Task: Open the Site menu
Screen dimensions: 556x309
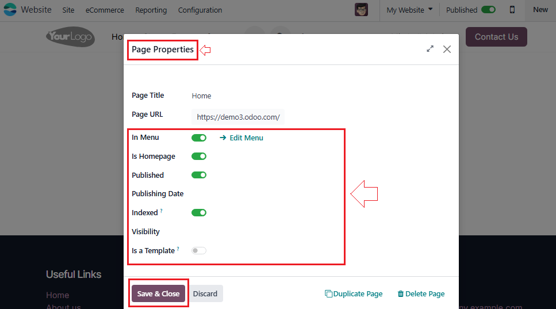Action: [x=68, y=10]
